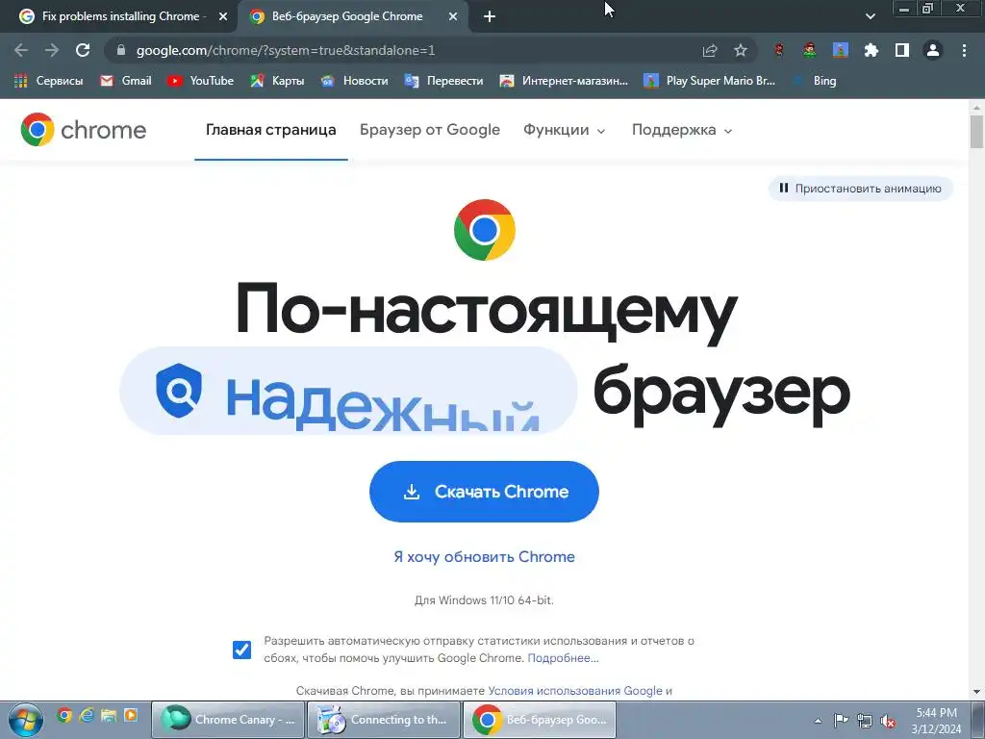Viewport: 985px width, 739px height.
Task: Show hidden tray icons arrow
Action: (818, 721)
